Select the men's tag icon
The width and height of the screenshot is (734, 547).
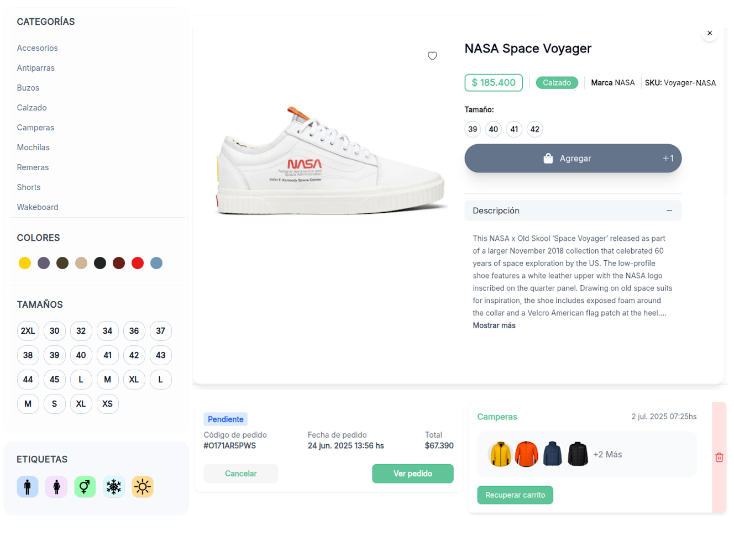coord(28,487)
